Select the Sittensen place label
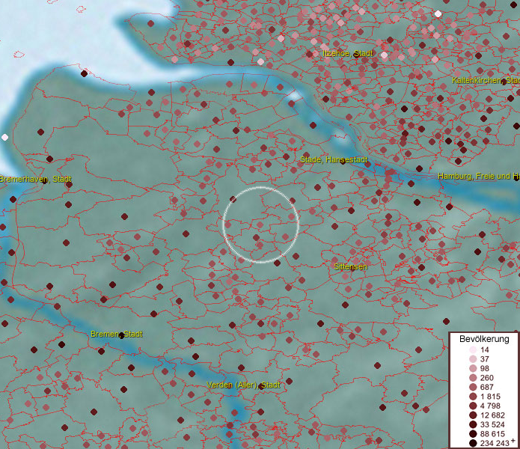 coord(350,266)
